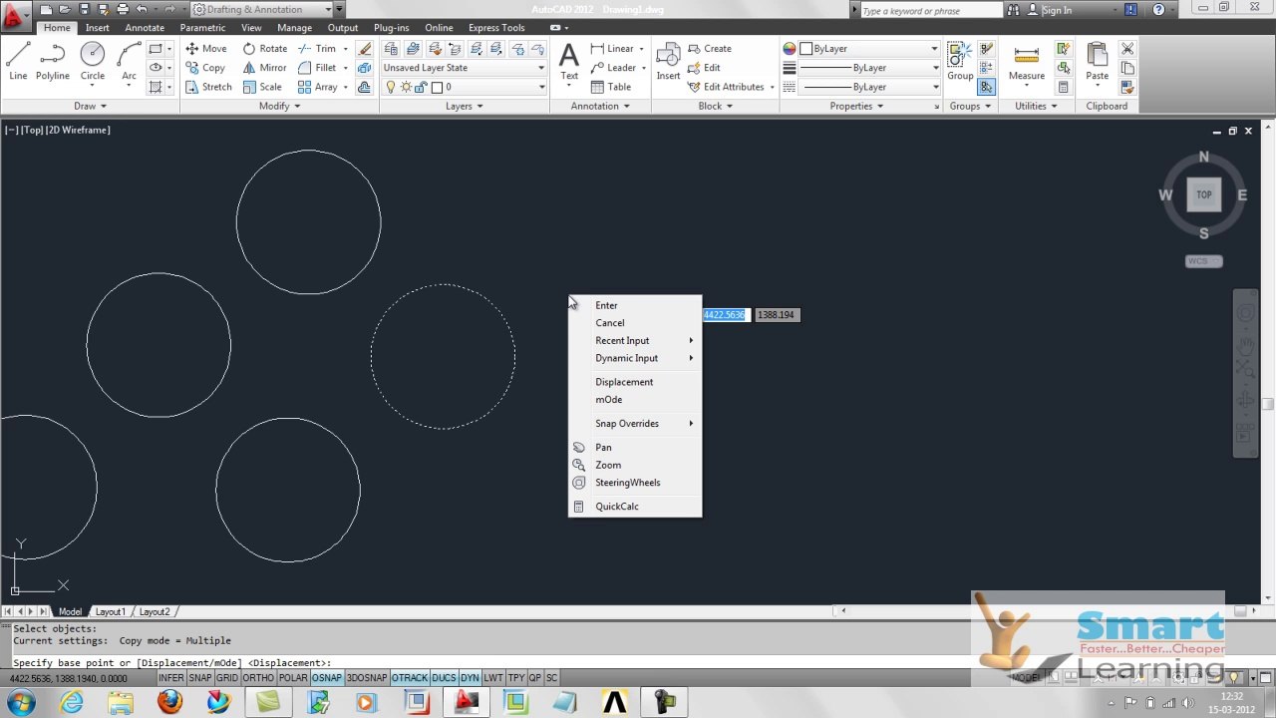This screenshot has height=718, width=1276.
Task: Switch to the Layout1 tab
Action: (x=110, y=611)
